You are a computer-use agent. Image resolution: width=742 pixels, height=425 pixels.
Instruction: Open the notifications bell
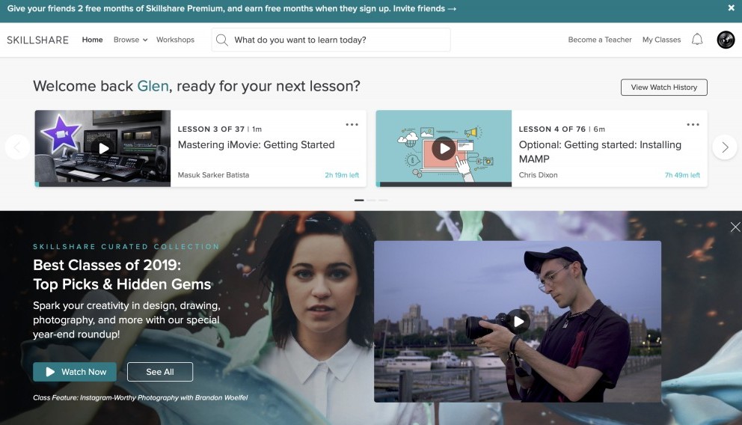click(x=697, y=39)
